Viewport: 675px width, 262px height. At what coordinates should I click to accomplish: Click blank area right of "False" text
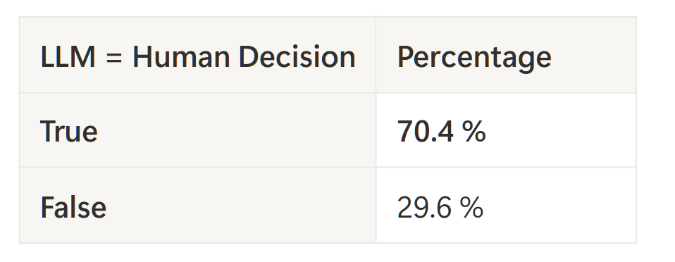pos(241,205)
